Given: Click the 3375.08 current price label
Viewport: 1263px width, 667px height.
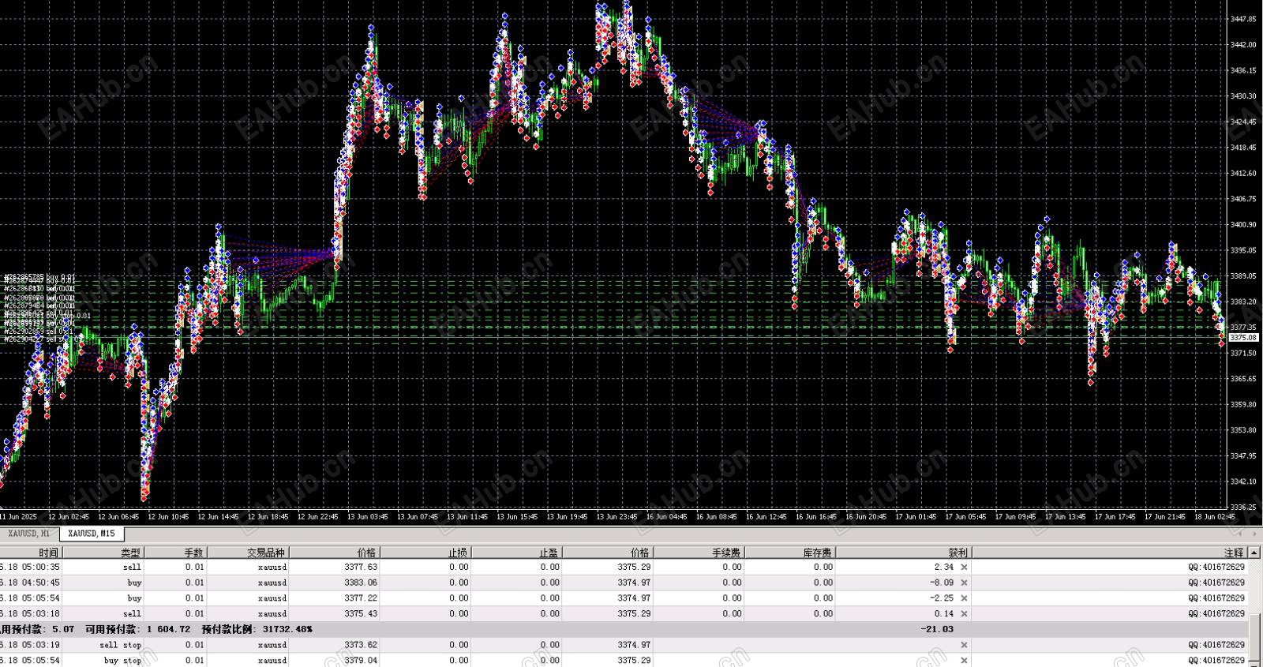Looking at the screenshot, I should [x=1243, y=337].
